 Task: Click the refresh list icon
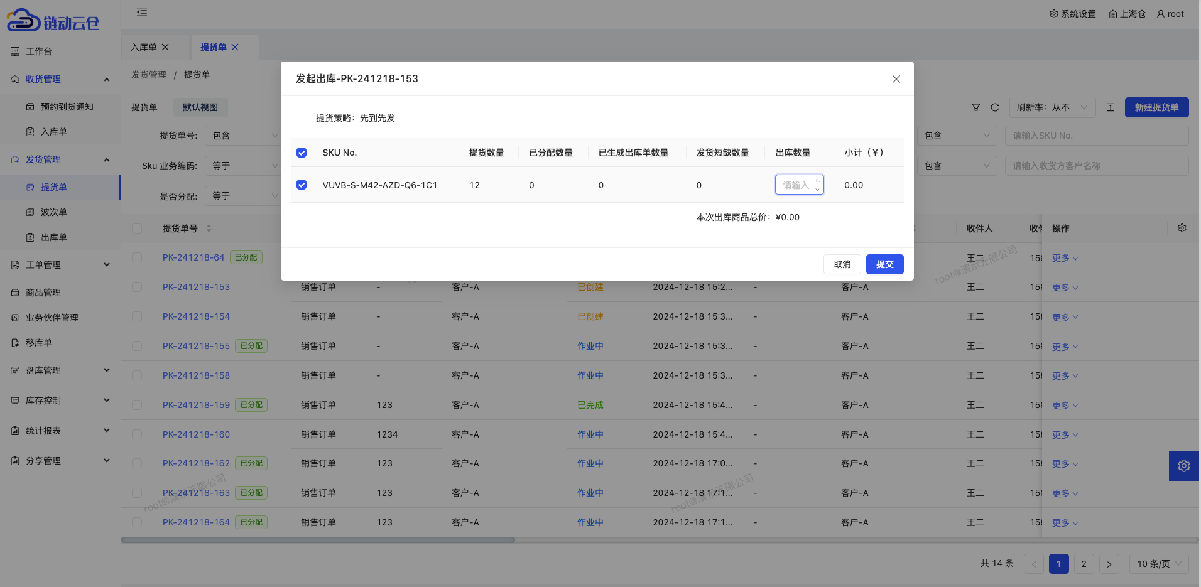(995, 107)
